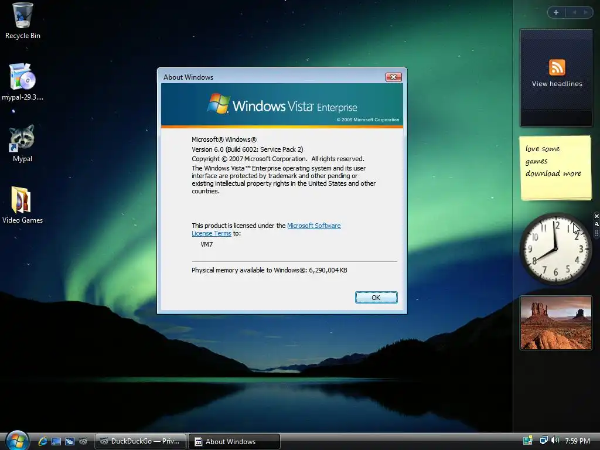Click 'Copyright © 2007 Microsoft Corporation' line
The width and height of the screenshot is (600, 450).
278,159
